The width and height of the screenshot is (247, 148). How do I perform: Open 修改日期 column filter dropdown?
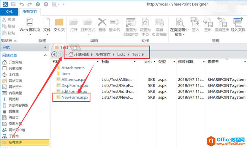click(204, 61)
